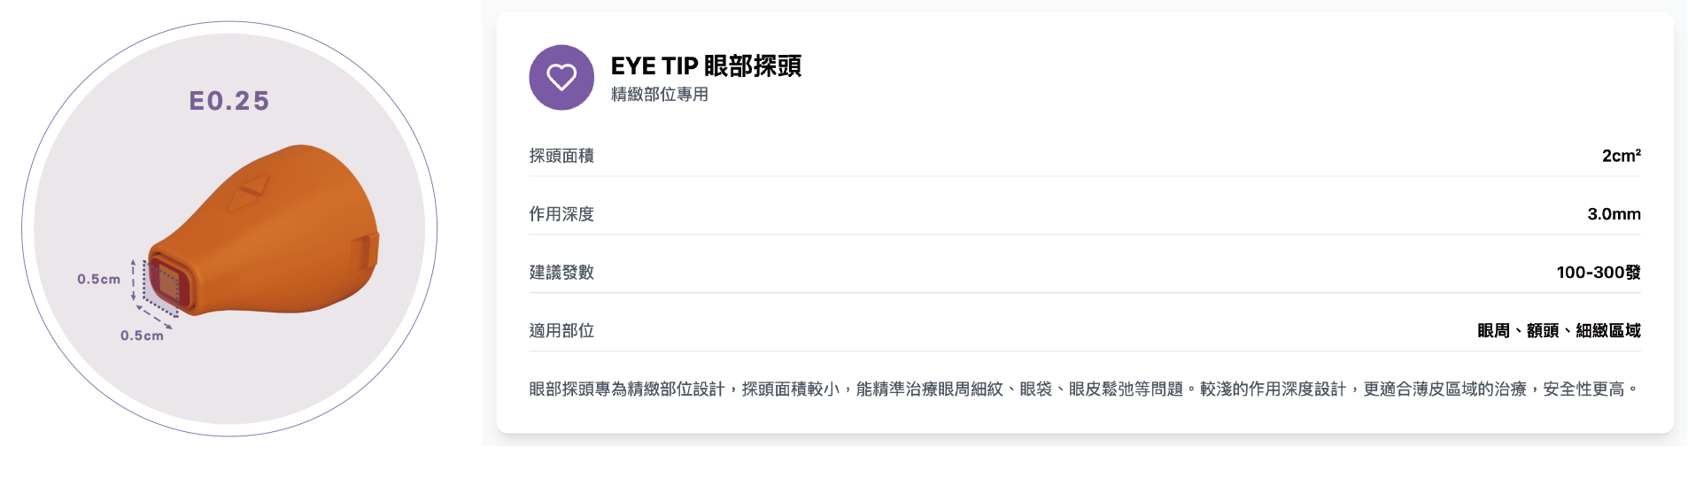The image size is (1688, 478).
Task: Click the 0.5cm label below the diagonal arrow
Action: (142, 335)
